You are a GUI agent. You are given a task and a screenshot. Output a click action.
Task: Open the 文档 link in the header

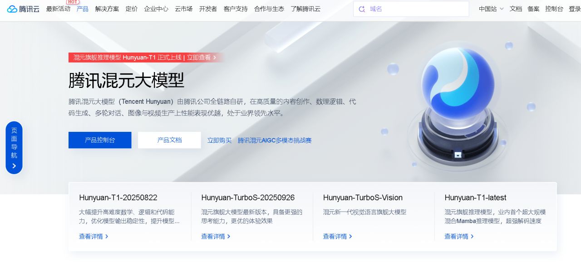[516, 9]
